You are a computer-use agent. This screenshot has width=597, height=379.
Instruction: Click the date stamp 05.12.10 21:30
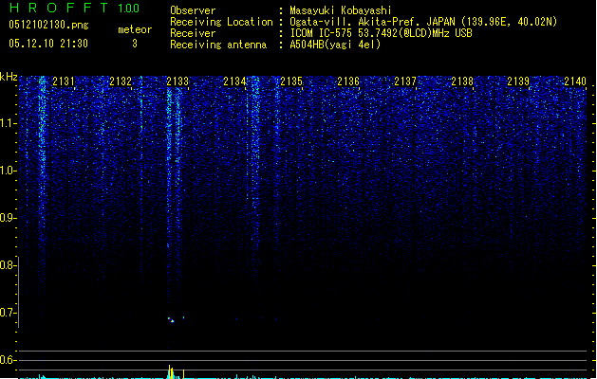[x=48, y=44]
